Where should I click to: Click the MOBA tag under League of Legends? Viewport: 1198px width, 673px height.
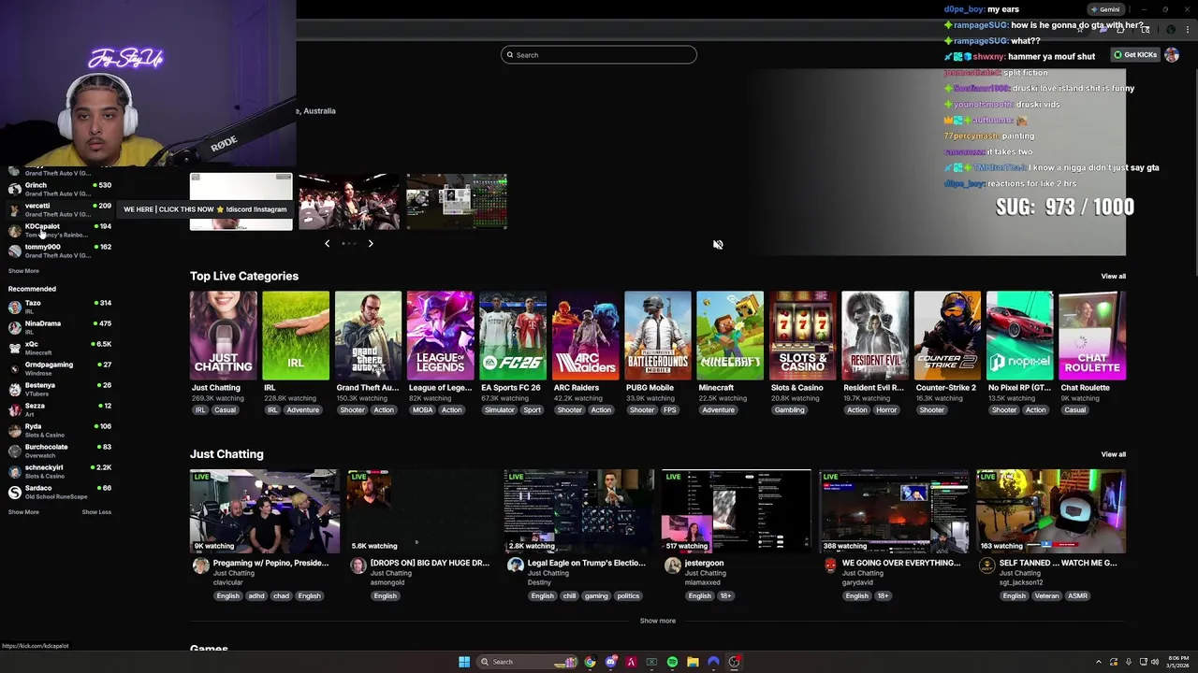422,410
